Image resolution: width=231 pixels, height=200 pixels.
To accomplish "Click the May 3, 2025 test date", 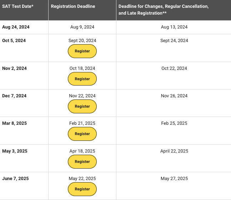I will 14,151.
